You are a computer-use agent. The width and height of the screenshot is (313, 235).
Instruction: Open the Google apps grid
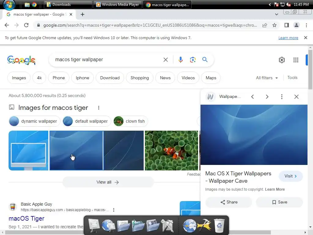point(296,60)
